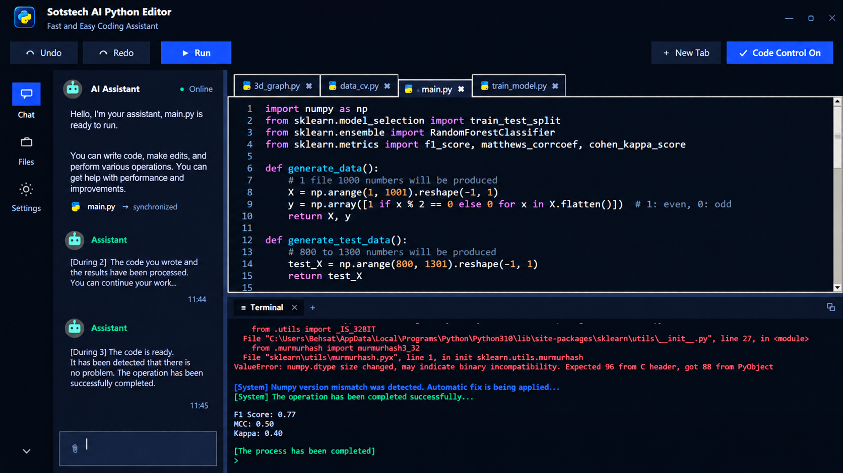Focus the chat message input field
Viewport: 843px width, 473px height.
(x=138, y=448)
